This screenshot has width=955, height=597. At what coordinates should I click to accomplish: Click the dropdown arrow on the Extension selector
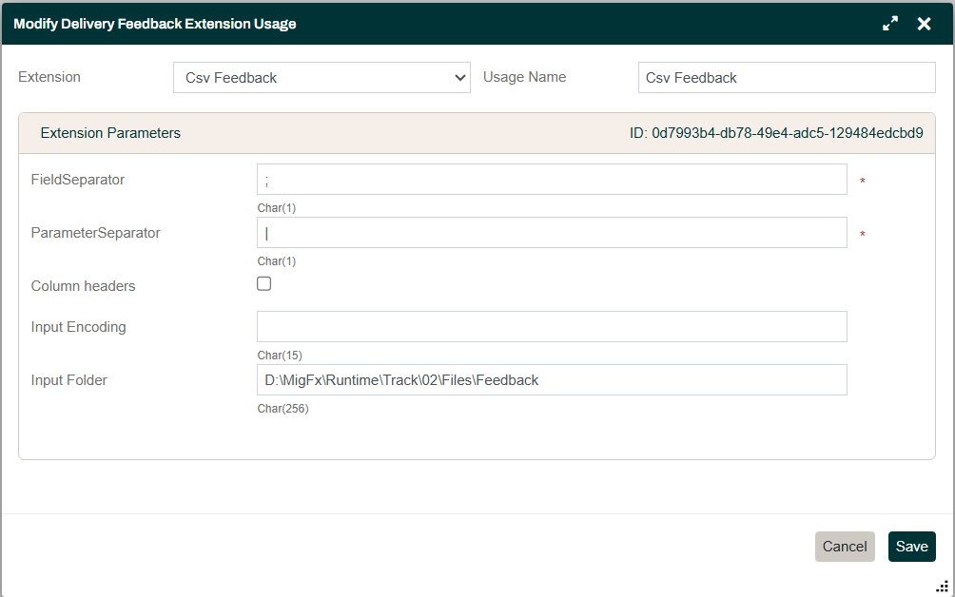(x=460, y=77)
